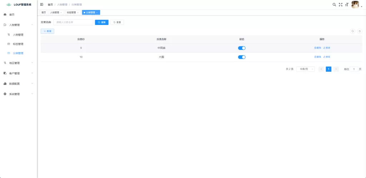Click the blue 搜索 button
This screenshot has width=366, height=178.
pyautogui.click(x=102, y=22)
